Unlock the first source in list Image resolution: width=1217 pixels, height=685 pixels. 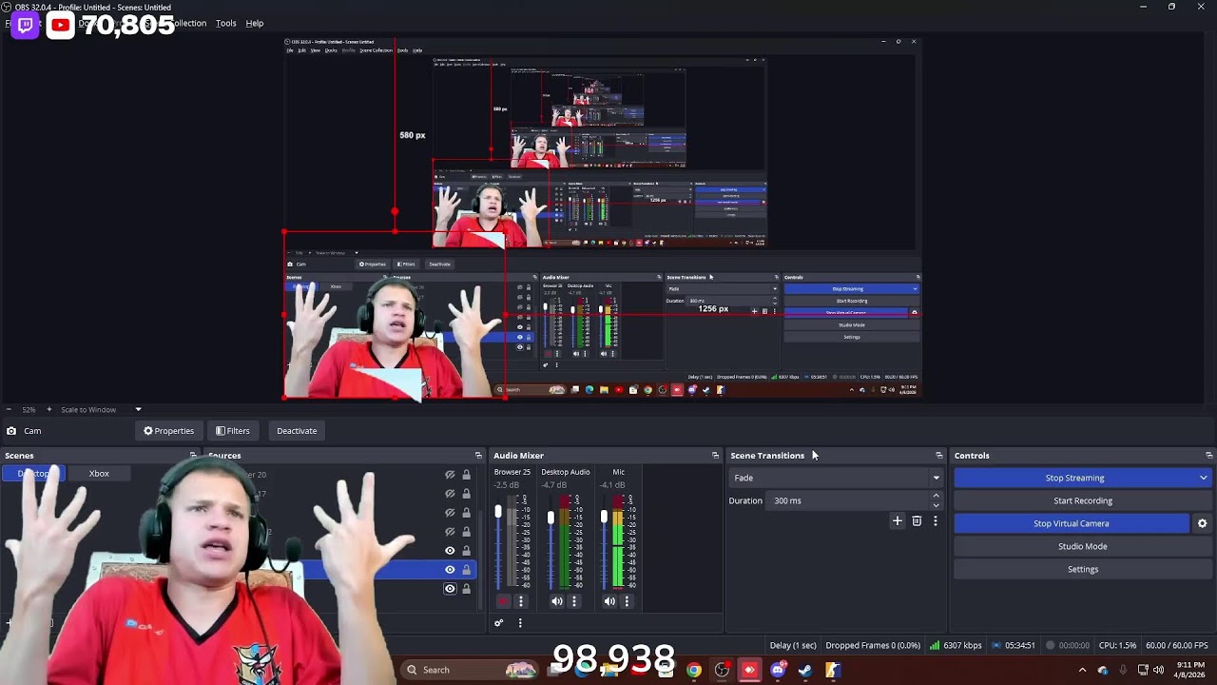click(x=466, y=475)
